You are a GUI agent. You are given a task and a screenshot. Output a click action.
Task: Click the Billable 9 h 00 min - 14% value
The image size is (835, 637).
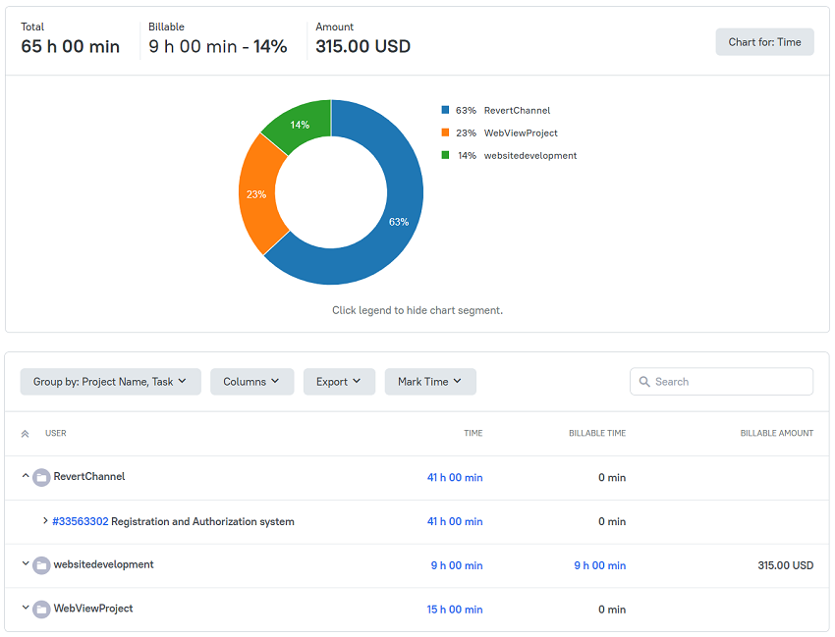point(218,47)
